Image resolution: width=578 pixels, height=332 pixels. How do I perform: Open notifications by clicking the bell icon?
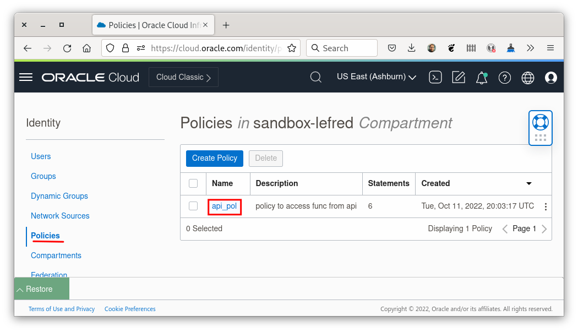(481, 77)
